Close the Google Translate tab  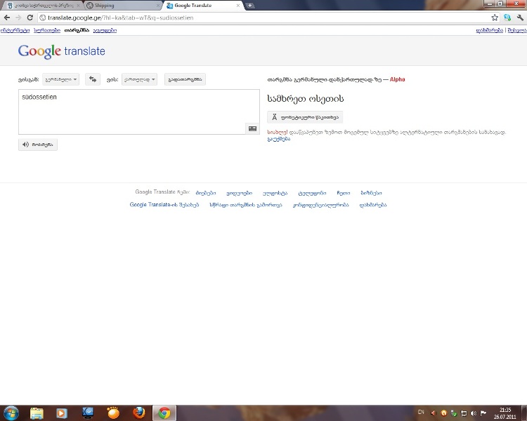pos(238,6)
